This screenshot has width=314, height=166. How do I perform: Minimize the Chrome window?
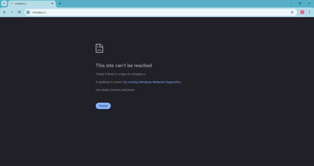(291, 3)
